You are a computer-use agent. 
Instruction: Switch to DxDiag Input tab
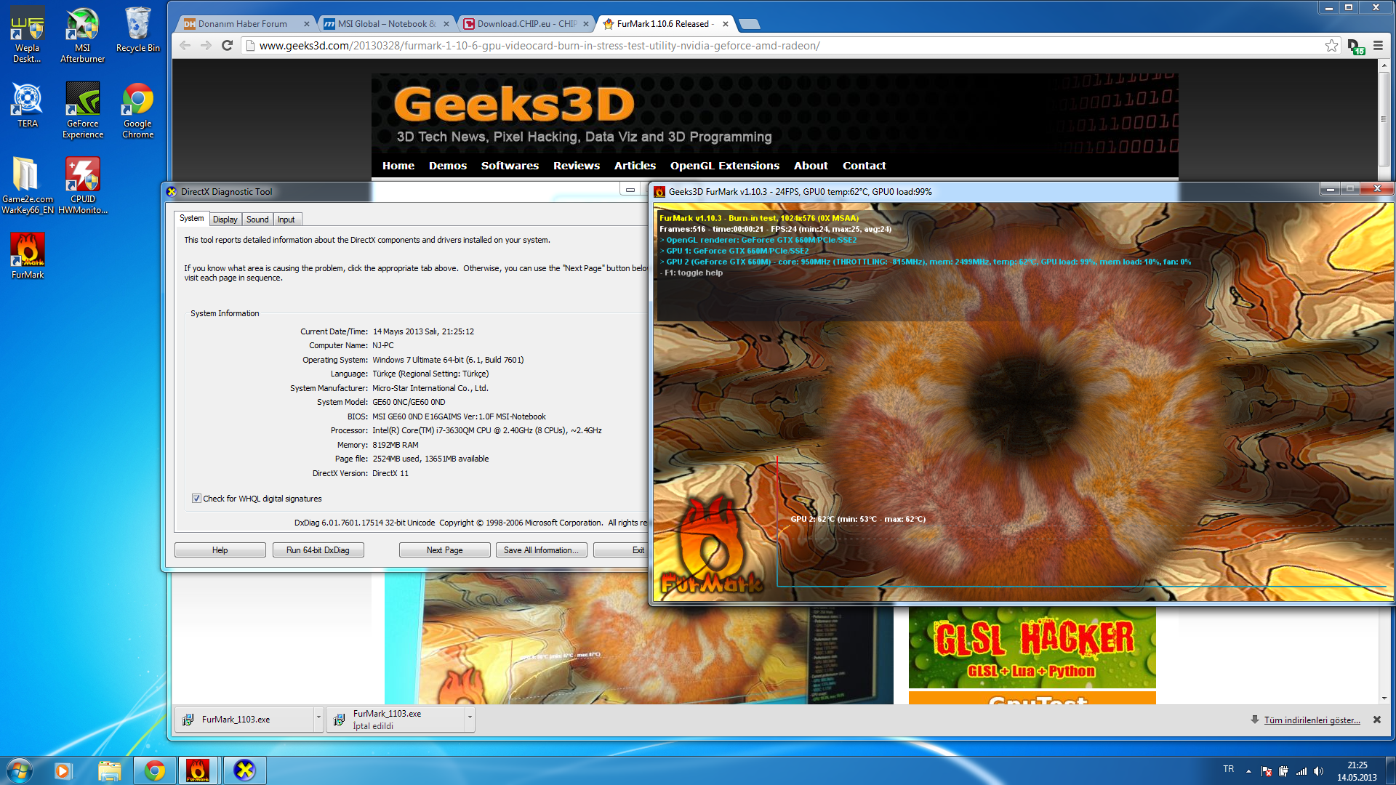286,220
